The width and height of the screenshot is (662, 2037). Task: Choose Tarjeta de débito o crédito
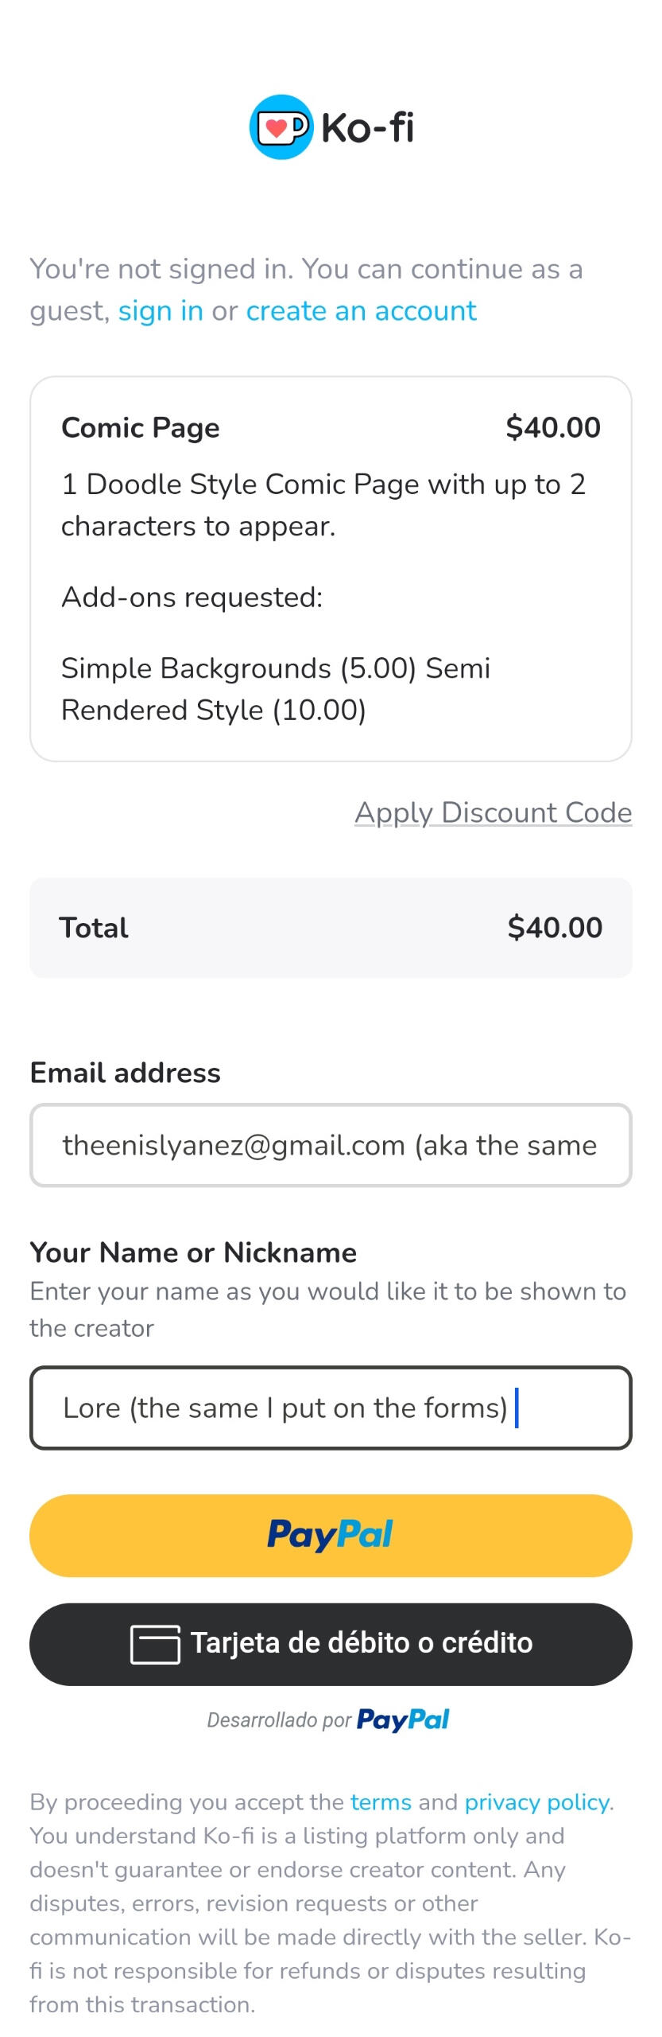point(331,1643)
